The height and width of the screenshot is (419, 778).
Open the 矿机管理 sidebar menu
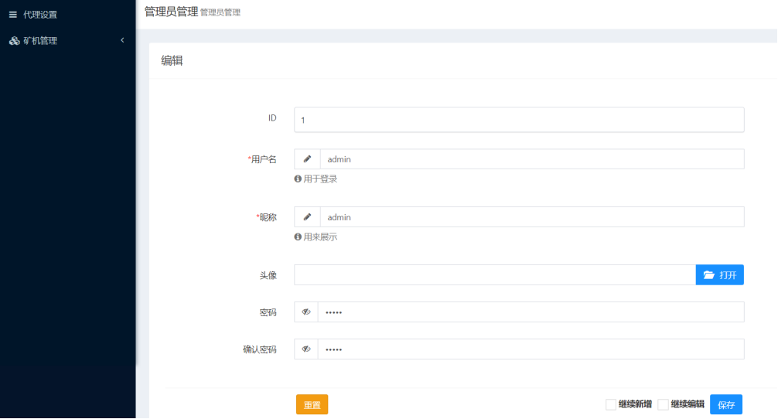(x=40, y=41)
